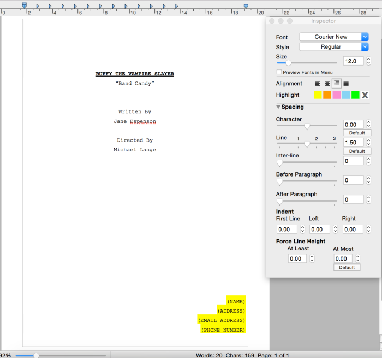The image size is (382, 358).
Task: Click the After Paragraph stepper
Action: tap(368, 199)
